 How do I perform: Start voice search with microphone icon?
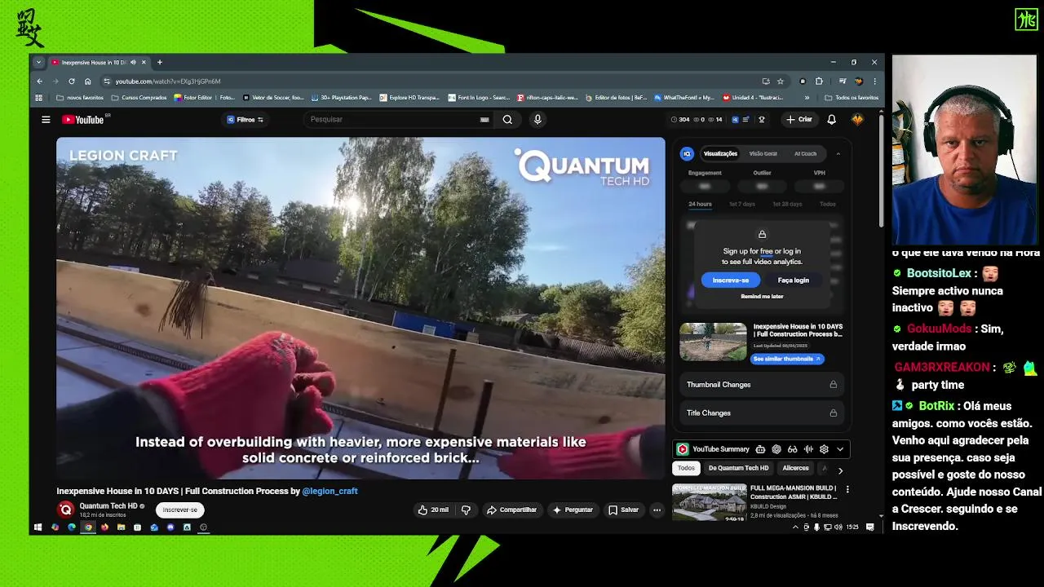point(537,120)
